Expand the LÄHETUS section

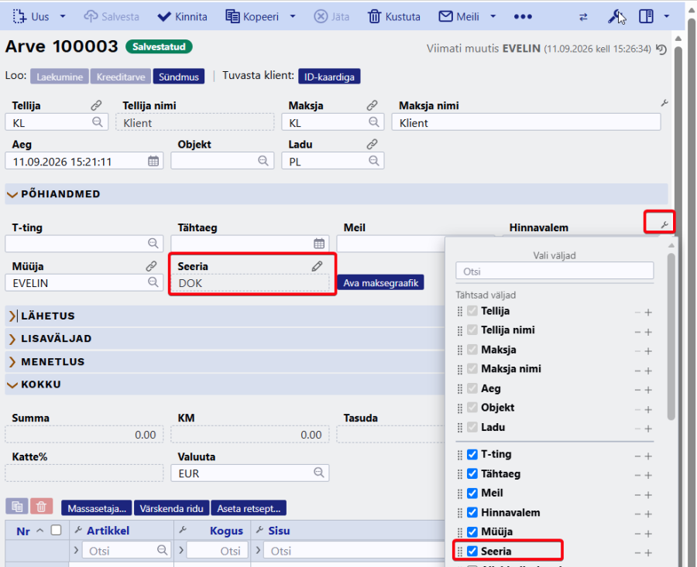tap(12, 316)
